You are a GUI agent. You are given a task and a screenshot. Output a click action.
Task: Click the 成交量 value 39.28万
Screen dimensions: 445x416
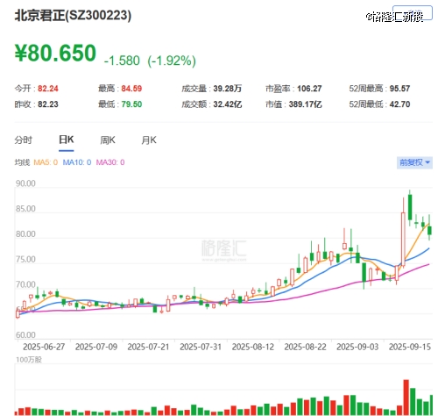[x=228, y=89]
